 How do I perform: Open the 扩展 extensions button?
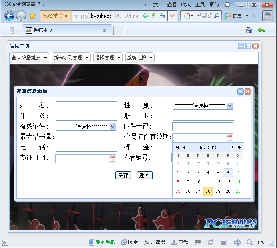[x=233, y=16]
